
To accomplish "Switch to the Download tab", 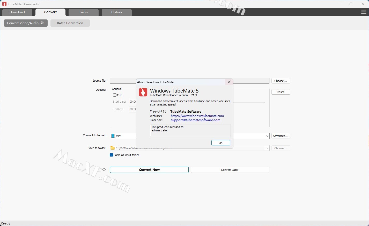I will [17, 12].
